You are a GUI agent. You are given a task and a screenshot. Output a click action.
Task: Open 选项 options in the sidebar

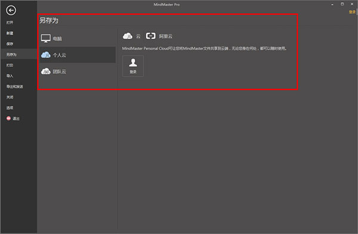pos(10,107)
